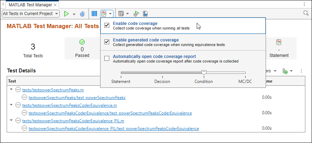Open the dropdown arrow beside the Run button
Viewport: 312px width, 143px height.
click(x=74, y=14)
